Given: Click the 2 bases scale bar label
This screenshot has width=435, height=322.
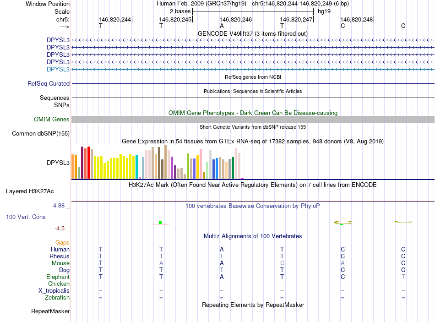Looking at the screenshot, I should [x=180, y=11].
